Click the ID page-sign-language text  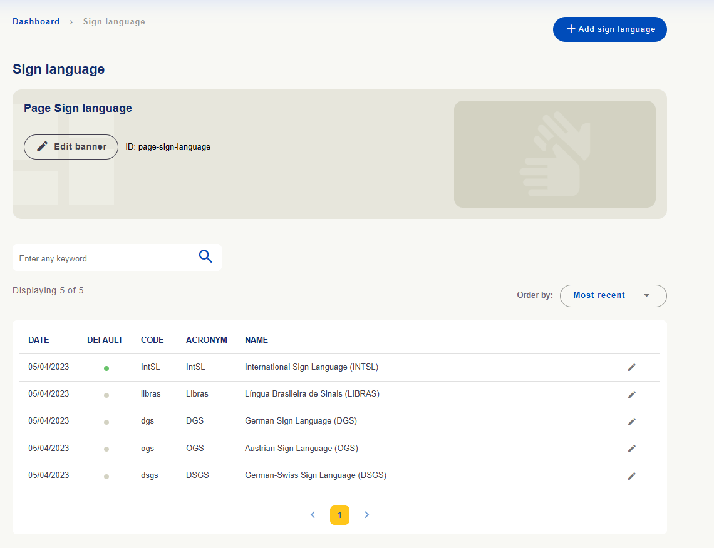coord(168,147)
